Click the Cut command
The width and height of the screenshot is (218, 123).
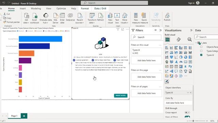coord(7,14)
